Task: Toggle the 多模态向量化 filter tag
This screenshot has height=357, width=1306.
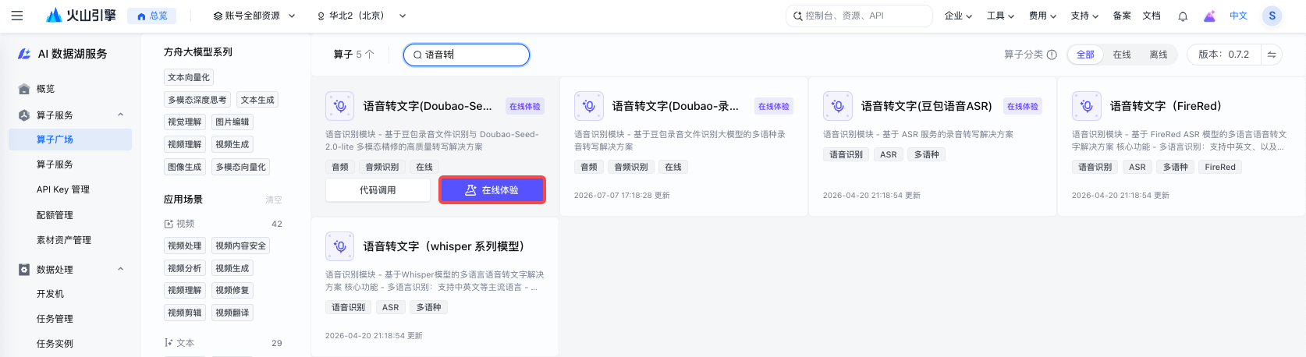Action: click(240, 167)
